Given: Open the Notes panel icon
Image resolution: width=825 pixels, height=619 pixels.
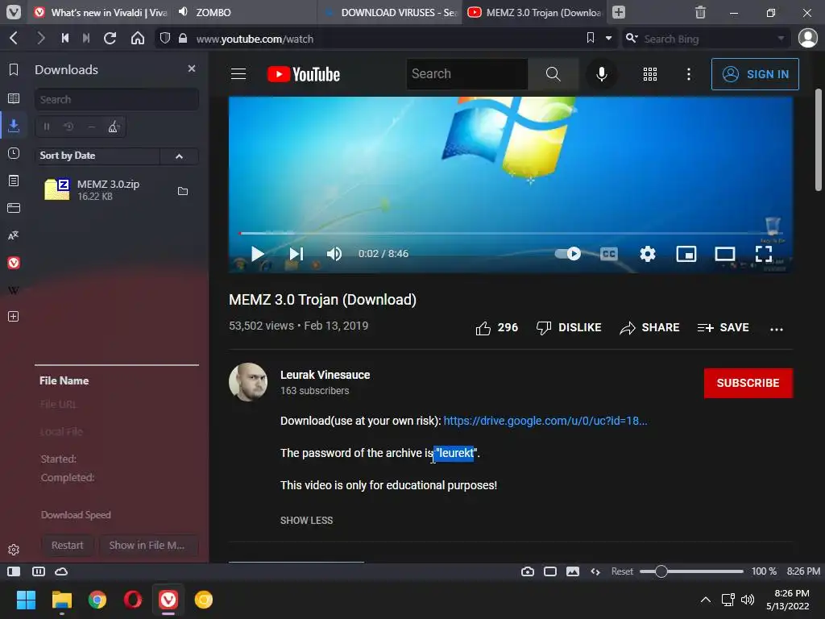Looking at the screenshot, I should point(14,181).
